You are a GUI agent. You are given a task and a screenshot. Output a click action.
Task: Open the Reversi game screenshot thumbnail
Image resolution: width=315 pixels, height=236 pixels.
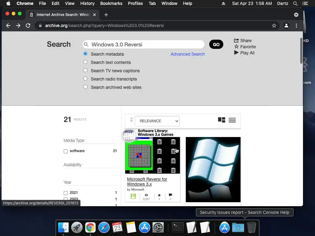[x=153, y=155]
